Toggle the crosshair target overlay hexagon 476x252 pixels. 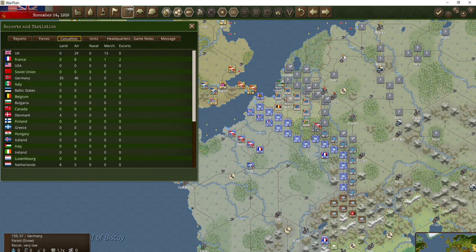tap(211, 12)
